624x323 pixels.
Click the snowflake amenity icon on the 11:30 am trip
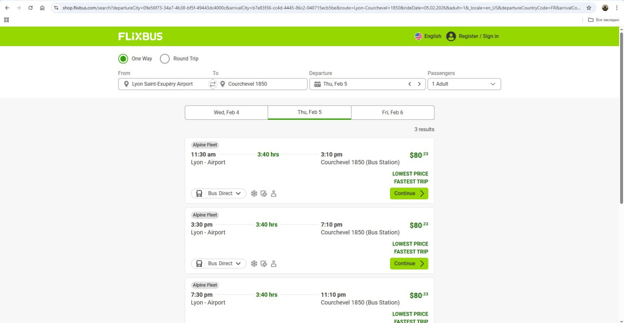pyautogui.click(x=254, y=193)
